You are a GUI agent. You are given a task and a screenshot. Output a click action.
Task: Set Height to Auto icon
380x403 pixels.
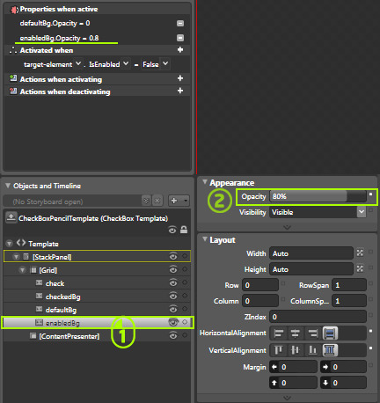point(360,268)
